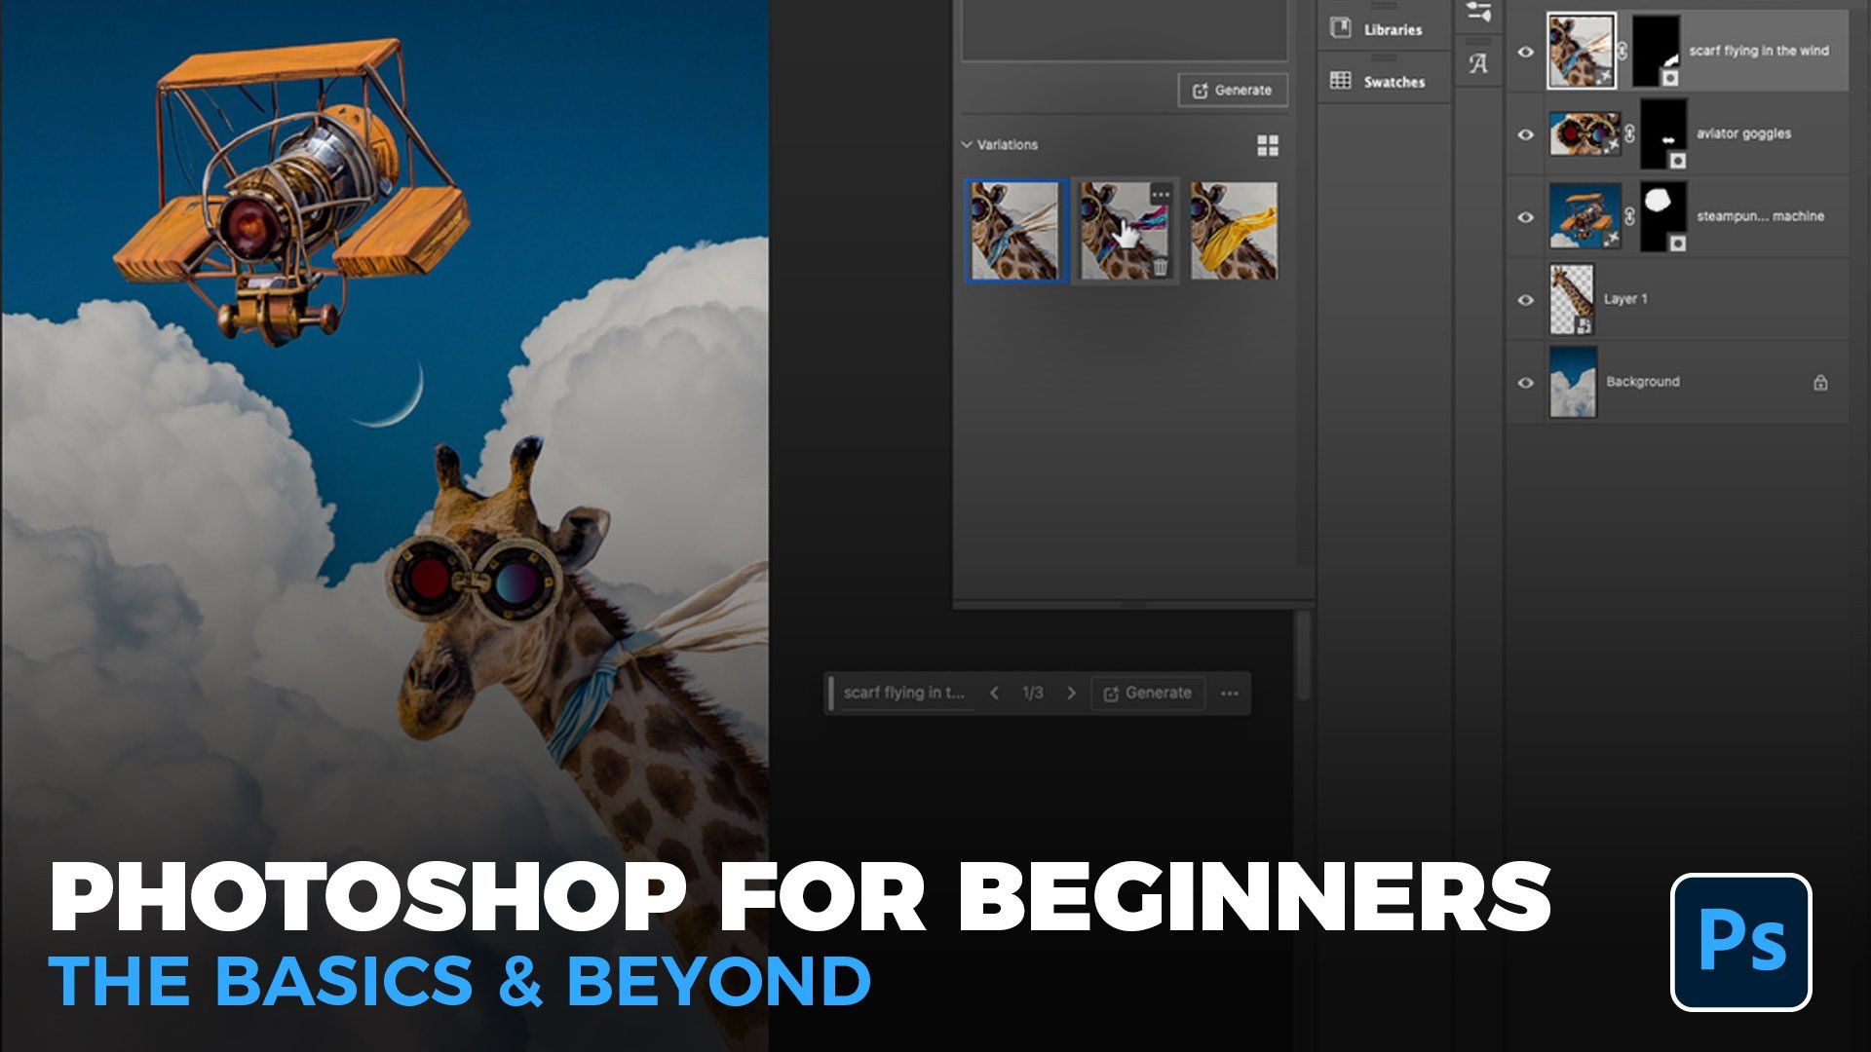Screen dimensions: 1871x1052
Task: Click lock icon on Background layer
Action: [1819, 383]
